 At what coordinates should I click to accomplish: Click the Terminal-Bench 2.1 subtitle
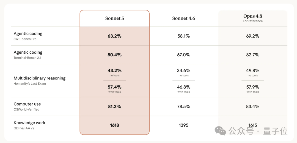coord(27,58)
